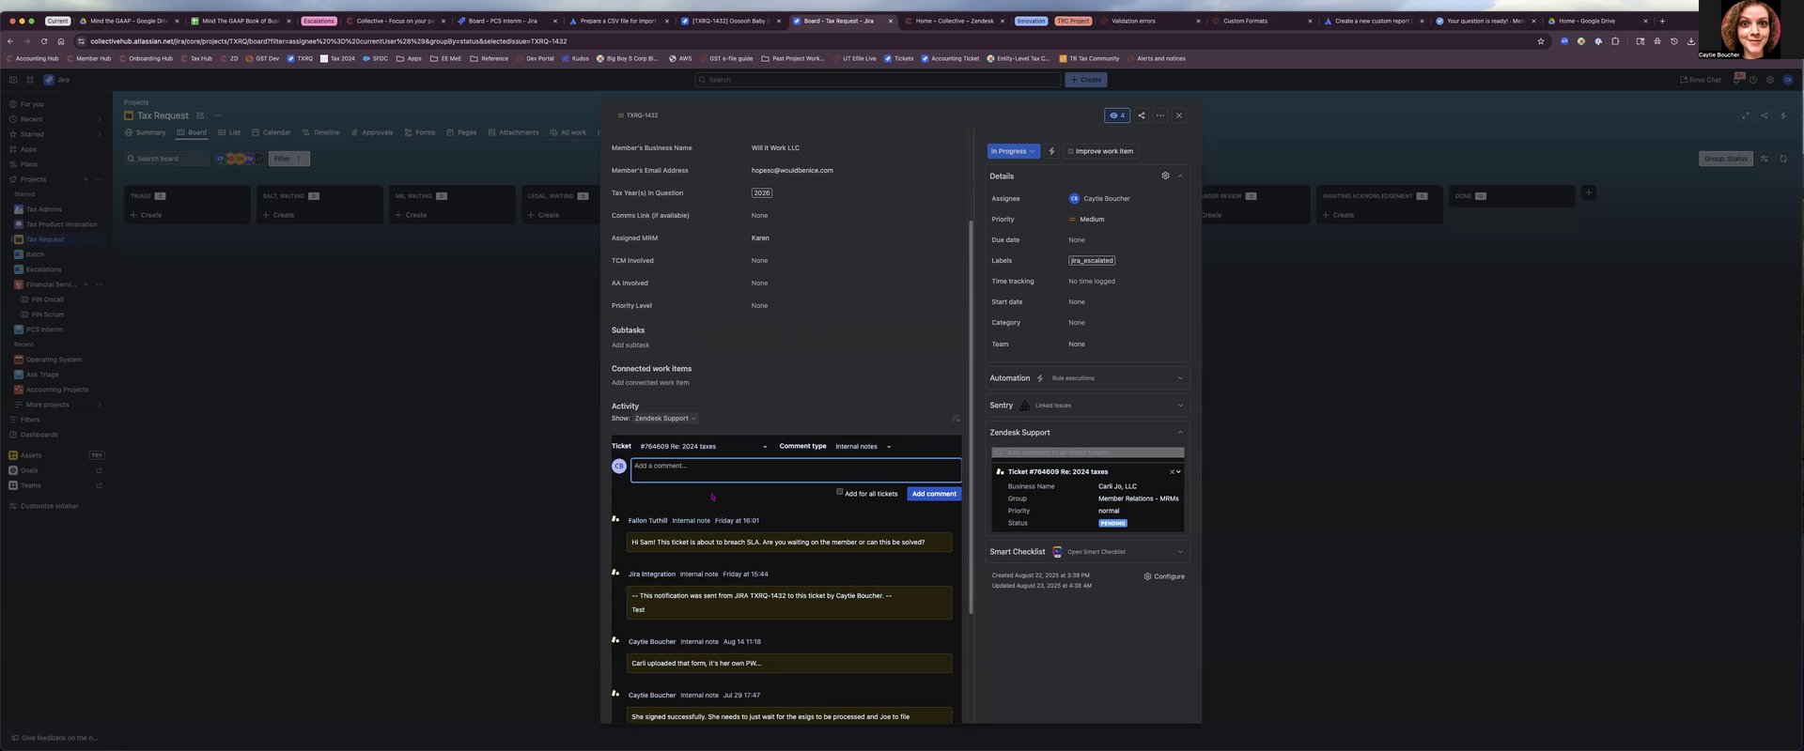Click the add column plus icon after DONE
Image resolution: width=1804 pixels, height=751 pixels.
(x=1588, y=192)
